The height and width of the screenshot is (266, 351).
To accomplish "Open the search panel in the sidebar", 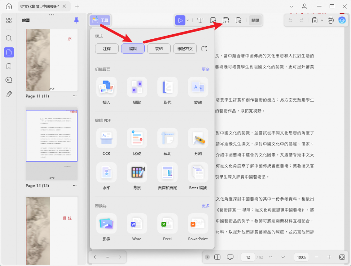I will [x=9, y=38].
